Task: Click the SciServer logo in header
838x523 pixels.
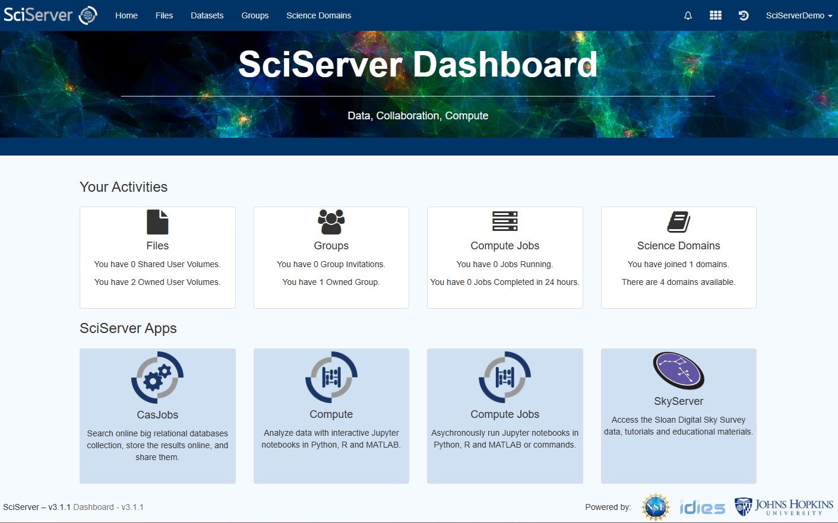Action: click(50, 15)
